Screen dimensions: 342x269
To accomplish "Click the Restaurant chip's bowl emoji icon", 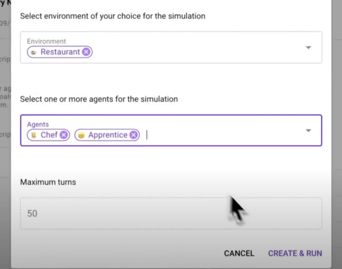I will (x=34, y=52).
